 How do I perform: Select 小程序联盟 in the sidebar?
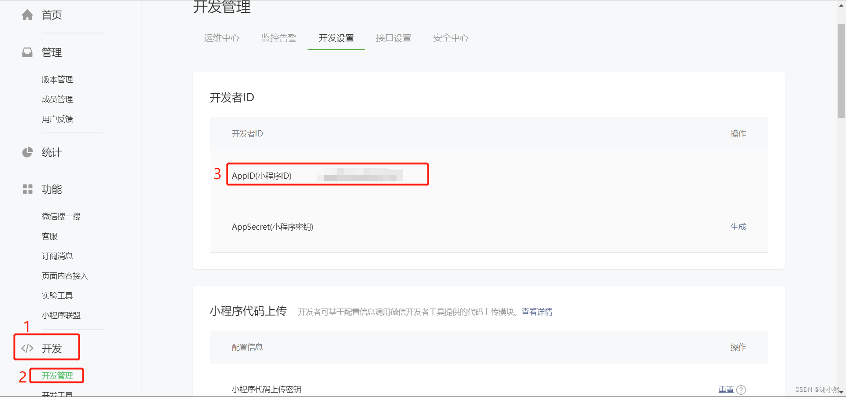pyautogui.click(x=61, y=315)
